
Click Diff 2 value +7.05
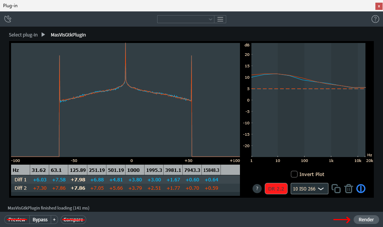point(97,188)
